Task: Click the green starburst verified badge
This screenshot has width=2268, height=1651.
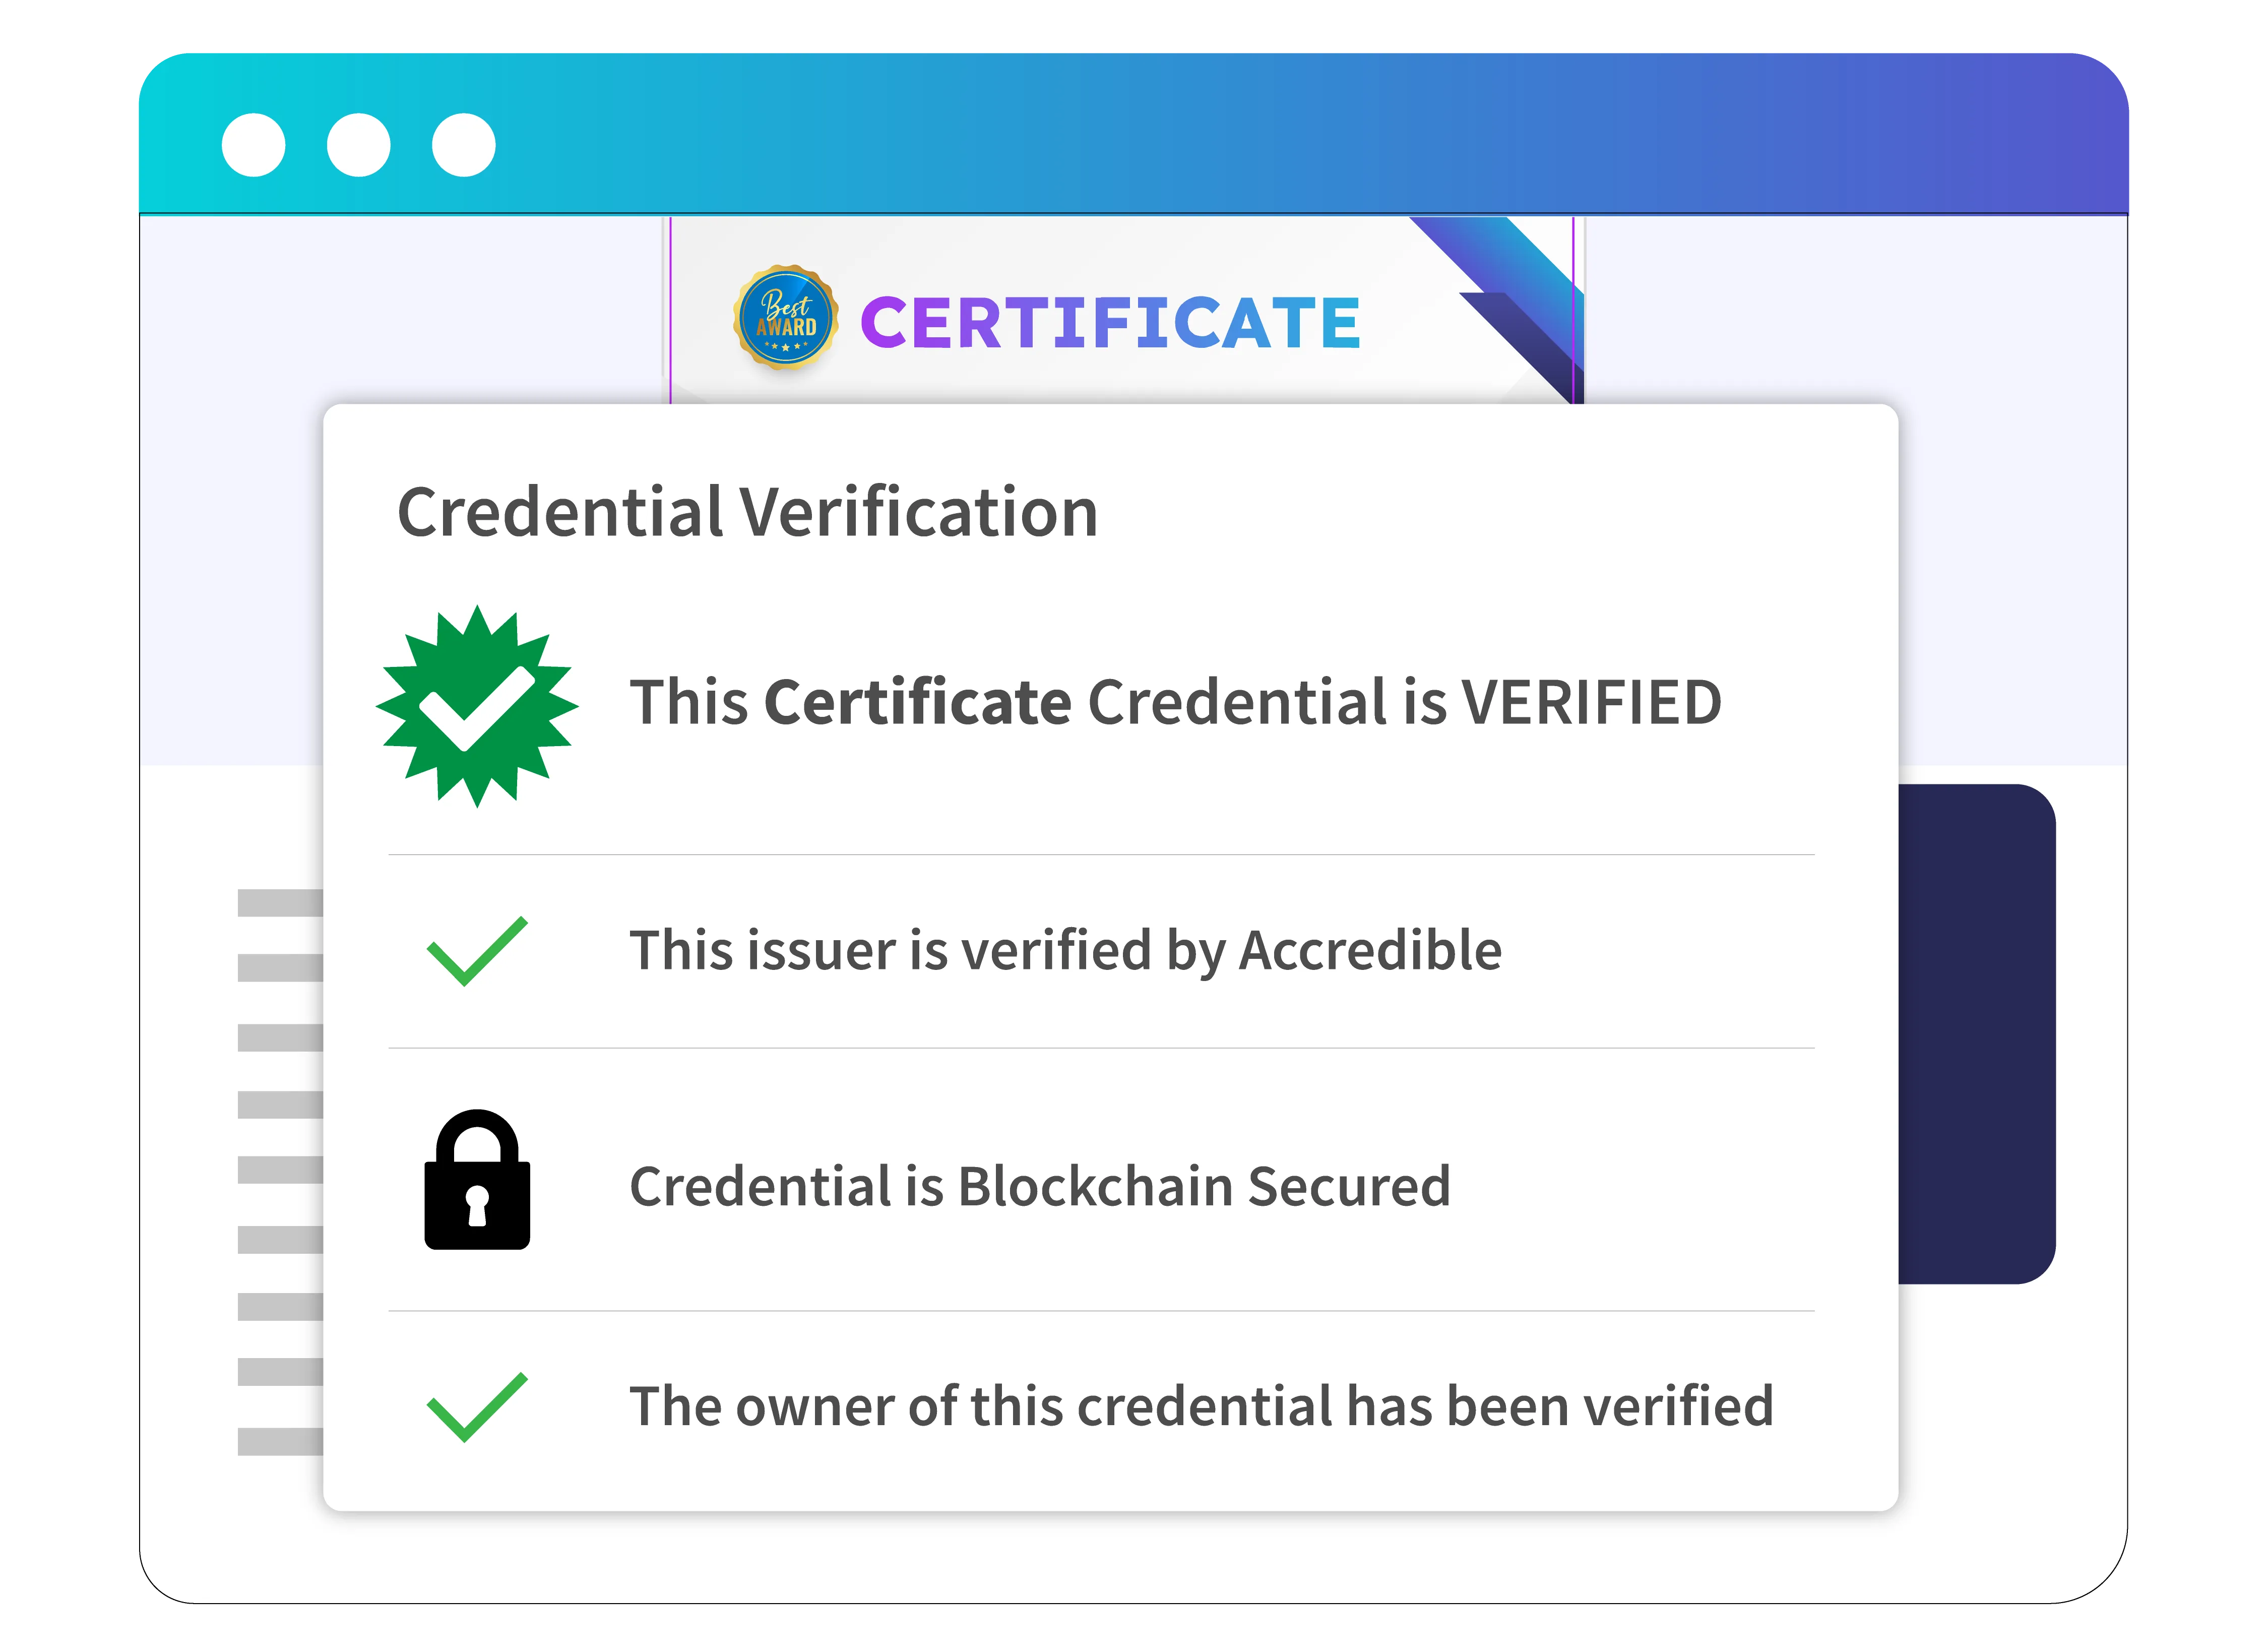Action: [x=477, y=706]
